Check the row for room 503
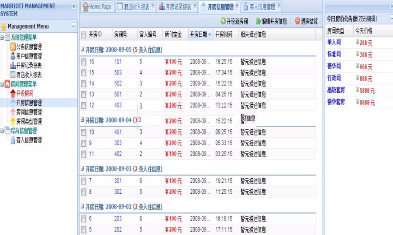Screen dimensions: 393x235 pyautogui.click(x=83, y=73)
